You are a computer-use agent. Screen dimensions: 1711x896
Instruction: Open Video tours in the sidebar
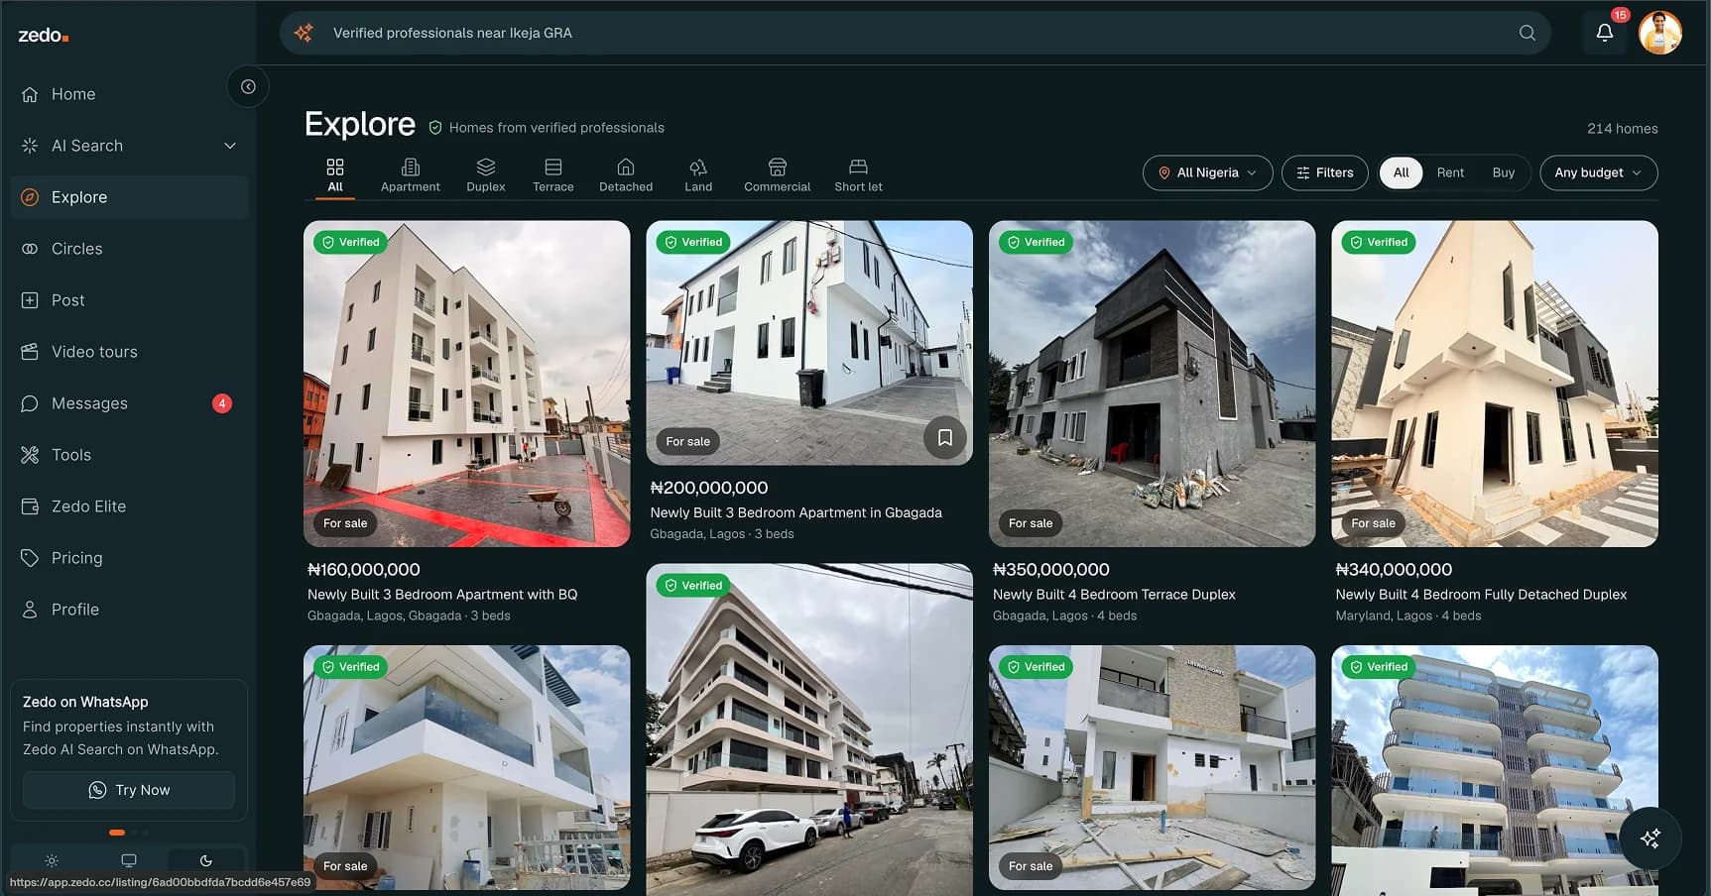pos(129,352)
